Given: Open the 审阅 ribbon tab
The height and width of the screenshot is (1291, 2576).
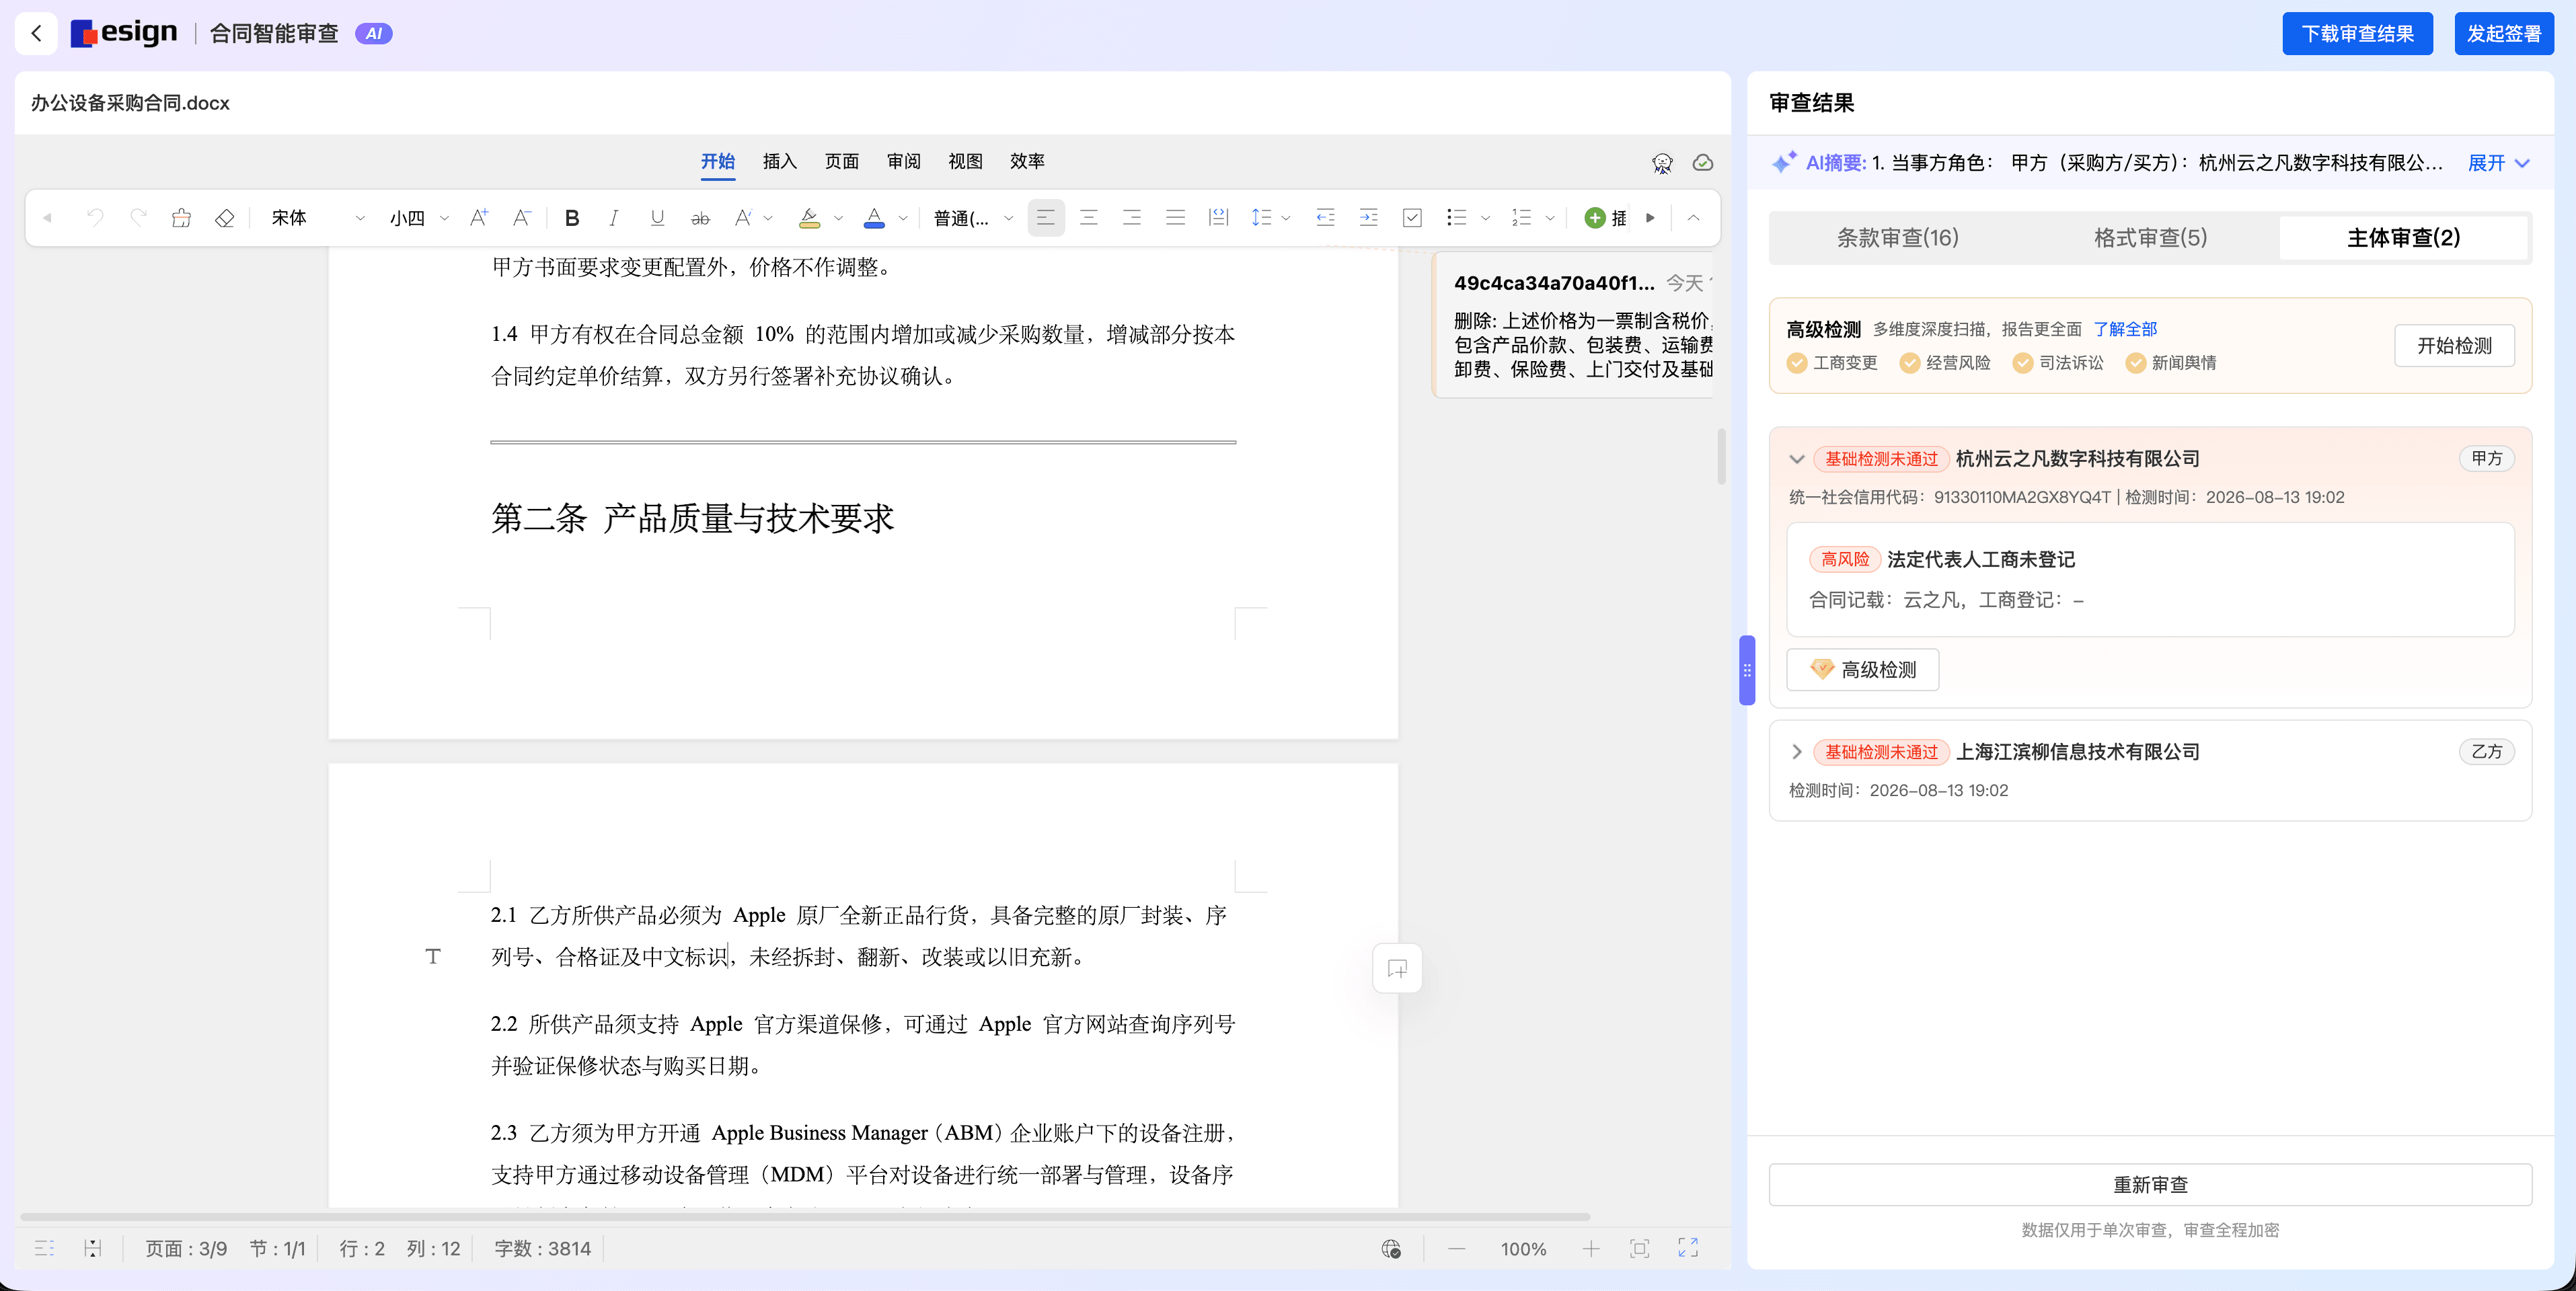Looking at the screenshot, I should (904, 161).
